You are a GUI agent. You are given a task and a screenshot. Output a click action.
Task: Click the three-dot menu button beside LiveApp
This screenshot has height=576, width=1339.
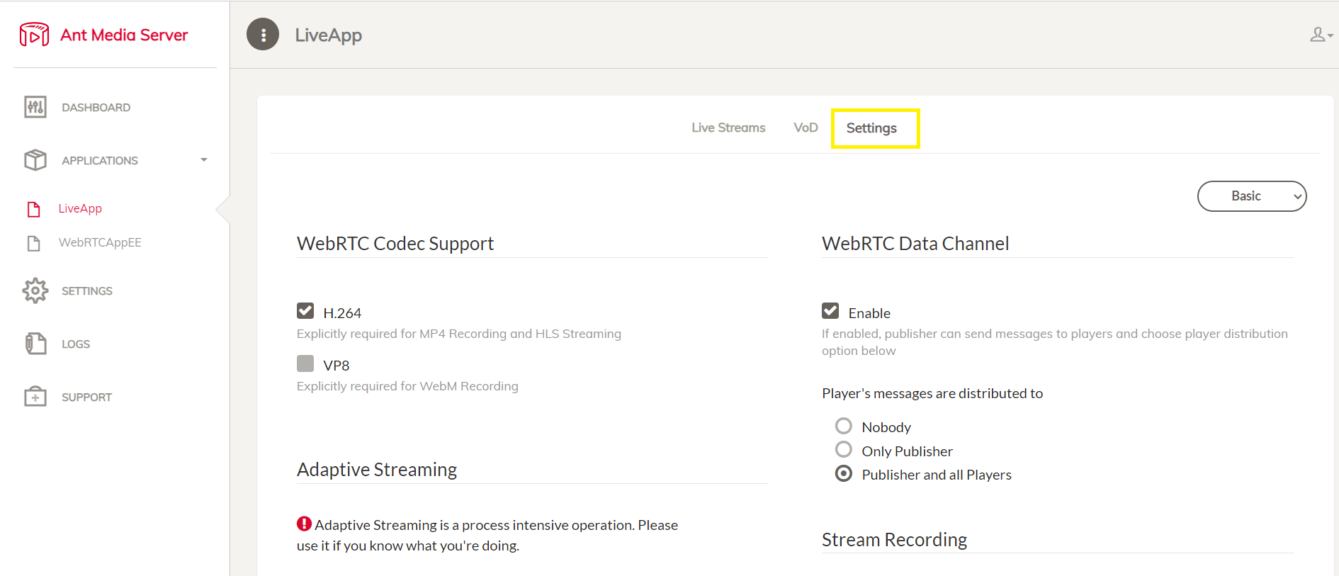(263, 34)
